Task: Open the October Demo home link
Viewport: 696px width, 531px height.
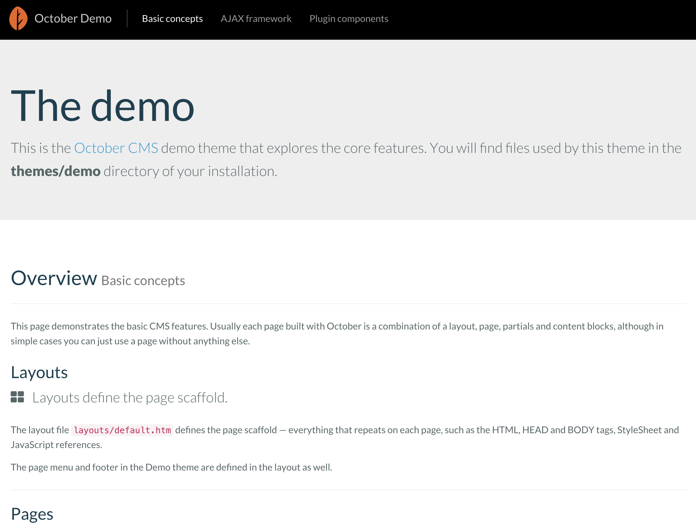Action: [x=73, y=18]
